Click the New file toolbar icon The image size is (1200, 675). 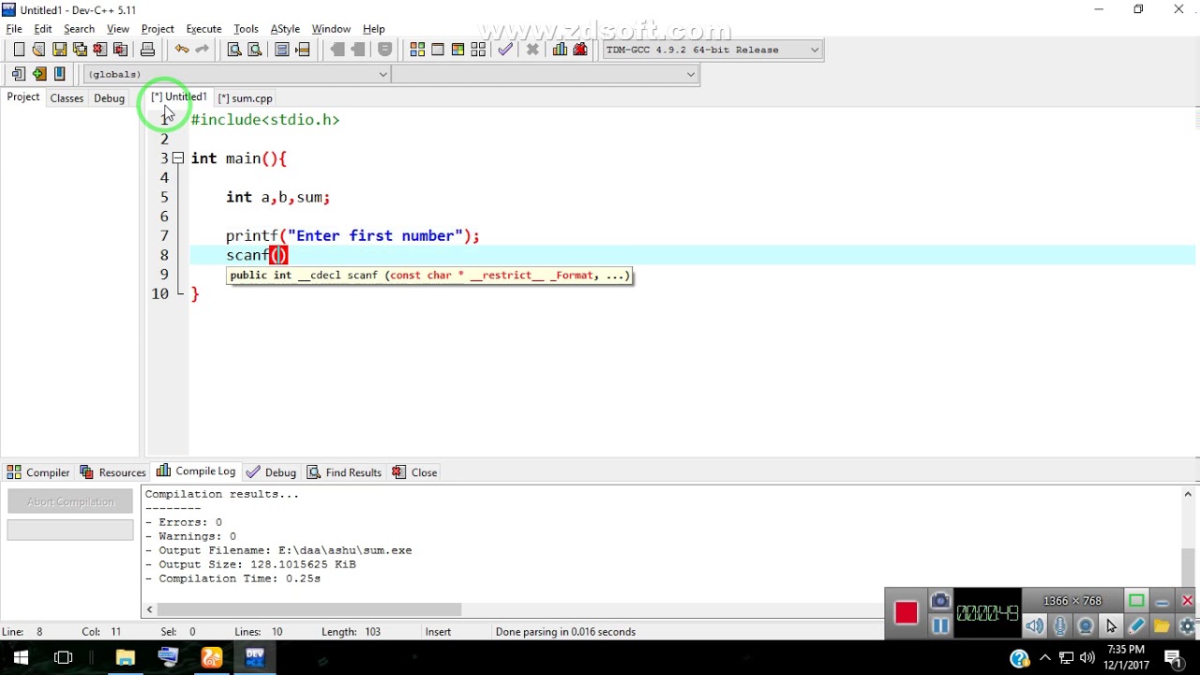click(19, 50)
